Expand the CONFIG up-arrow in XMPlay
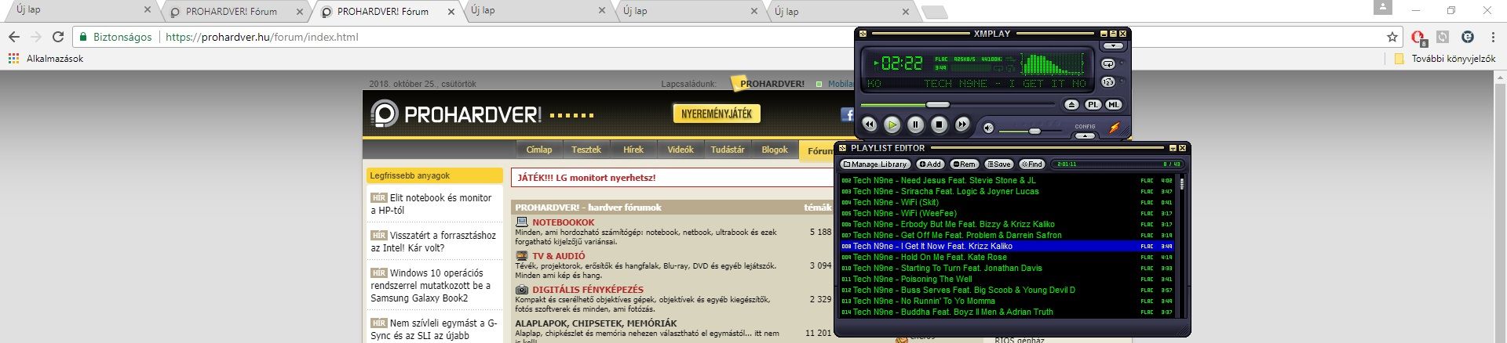Image resolution: width=1507 pixels, height=343 pixels. click(1085, 135)
